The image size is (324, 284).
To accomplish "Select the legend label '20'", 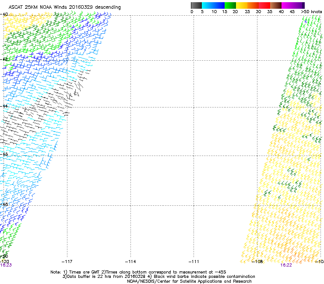I will [235, 12].
